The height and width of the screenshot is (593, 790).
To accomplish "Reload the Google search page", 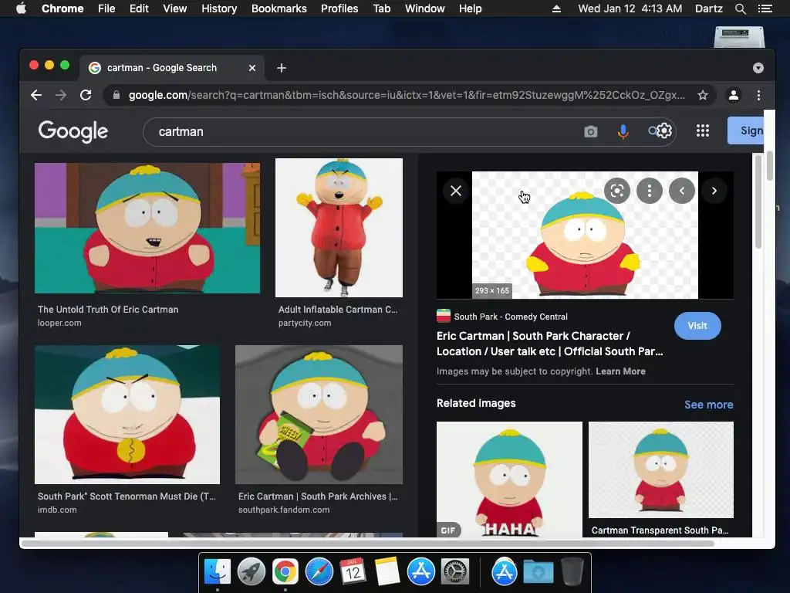I will 86,95.
